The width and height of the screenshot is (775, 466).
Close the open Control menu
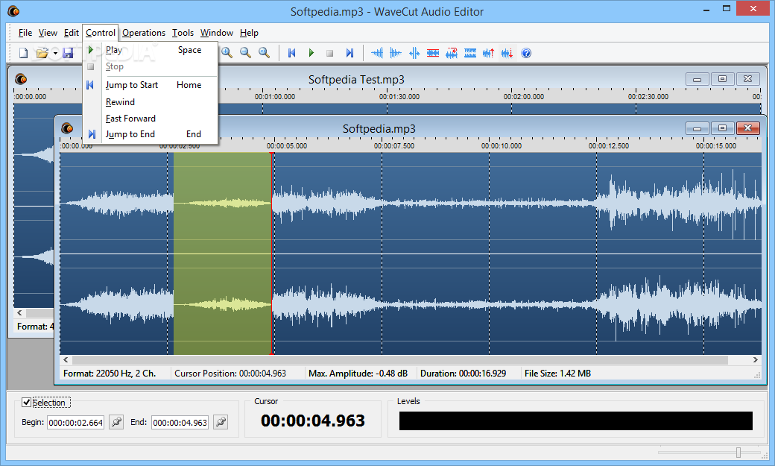(101, 33)
